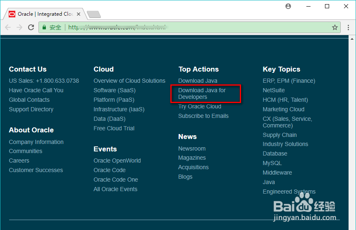Visit Support Directory link
This screenshot has width=356, height=230.
coord(31,110)
